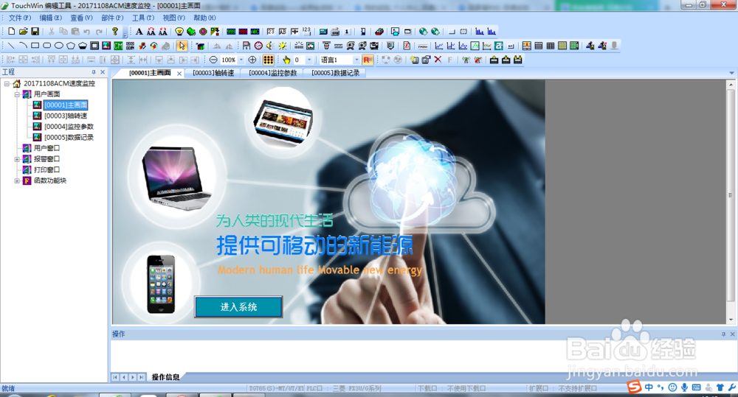The width and height of the screenshot is (738, 397).
Task: Open the tab list arrow at right
Action: [731, 73]
